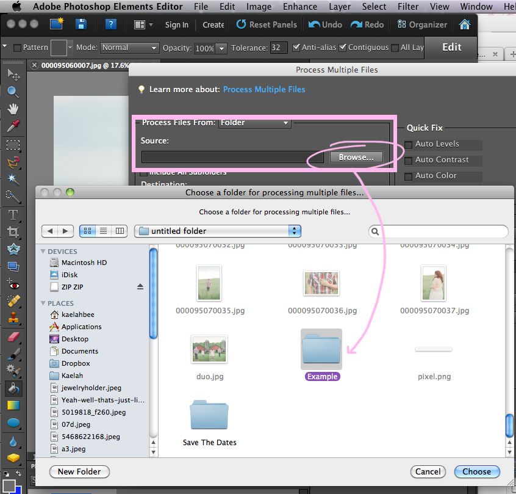The width and height of the screenshot is (516, 494).
Task: Select the Eyedropper tool
Action: (13, 126)
